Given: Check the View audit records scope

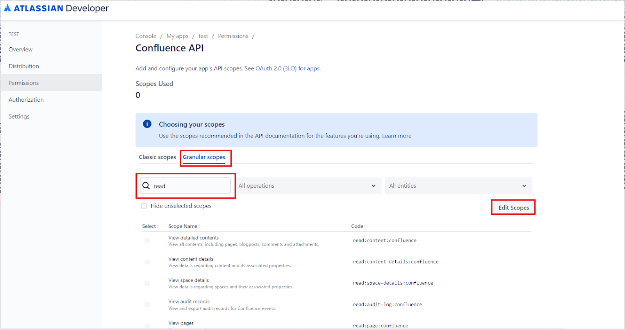Looking at the screenshot, I should pos(147,305).
